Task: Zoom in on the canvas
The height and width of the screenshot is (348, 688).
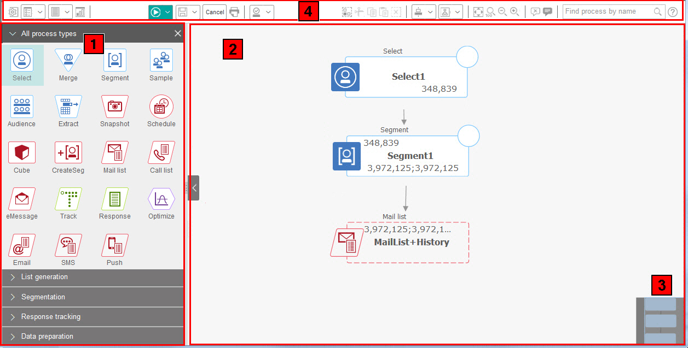Action: coord(514,11)
